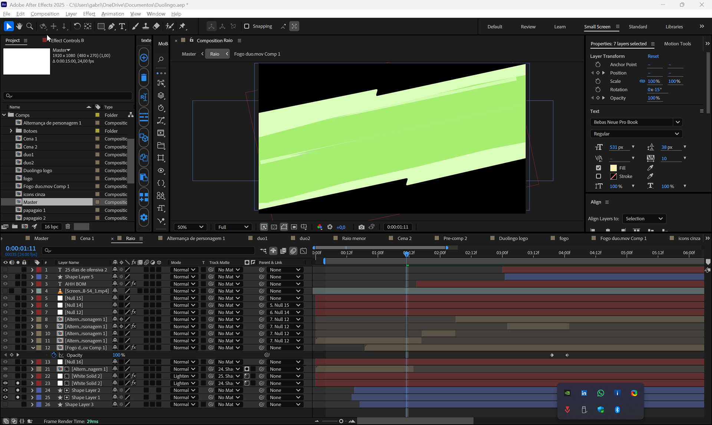This screenshot has height=425, width=712.
Task: Select the Puppet Pin tool
Action: (x=182, y=26)
